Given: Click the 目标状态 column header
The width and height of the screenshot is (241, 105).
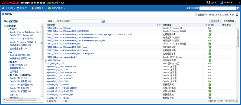Looking at the screenshot, I should 210,25.
